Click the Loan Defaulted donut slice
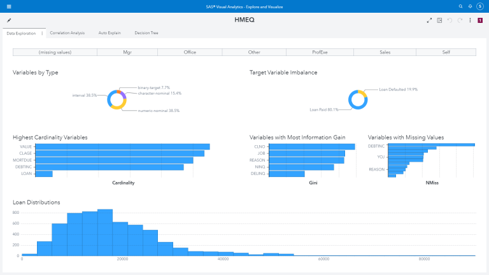489x275 pixels. [364, 94]
